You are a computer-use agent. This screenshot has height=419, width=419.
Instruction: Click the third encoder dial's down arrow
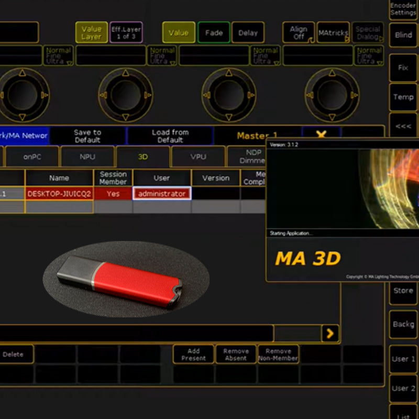click(x=229, y=117)
